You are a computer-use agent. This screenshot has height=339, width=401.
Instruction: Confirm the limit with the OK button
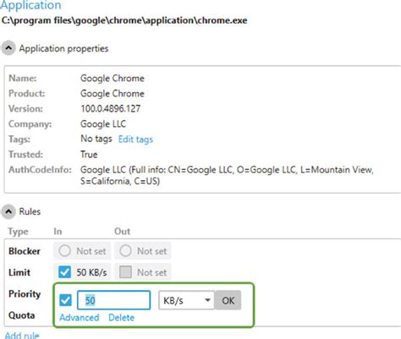(228, 300)
